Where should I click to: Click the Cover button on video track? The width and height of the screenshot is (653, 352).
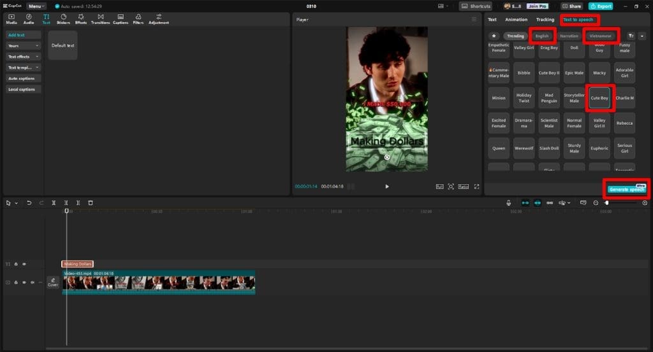click(x=53, y=282)
